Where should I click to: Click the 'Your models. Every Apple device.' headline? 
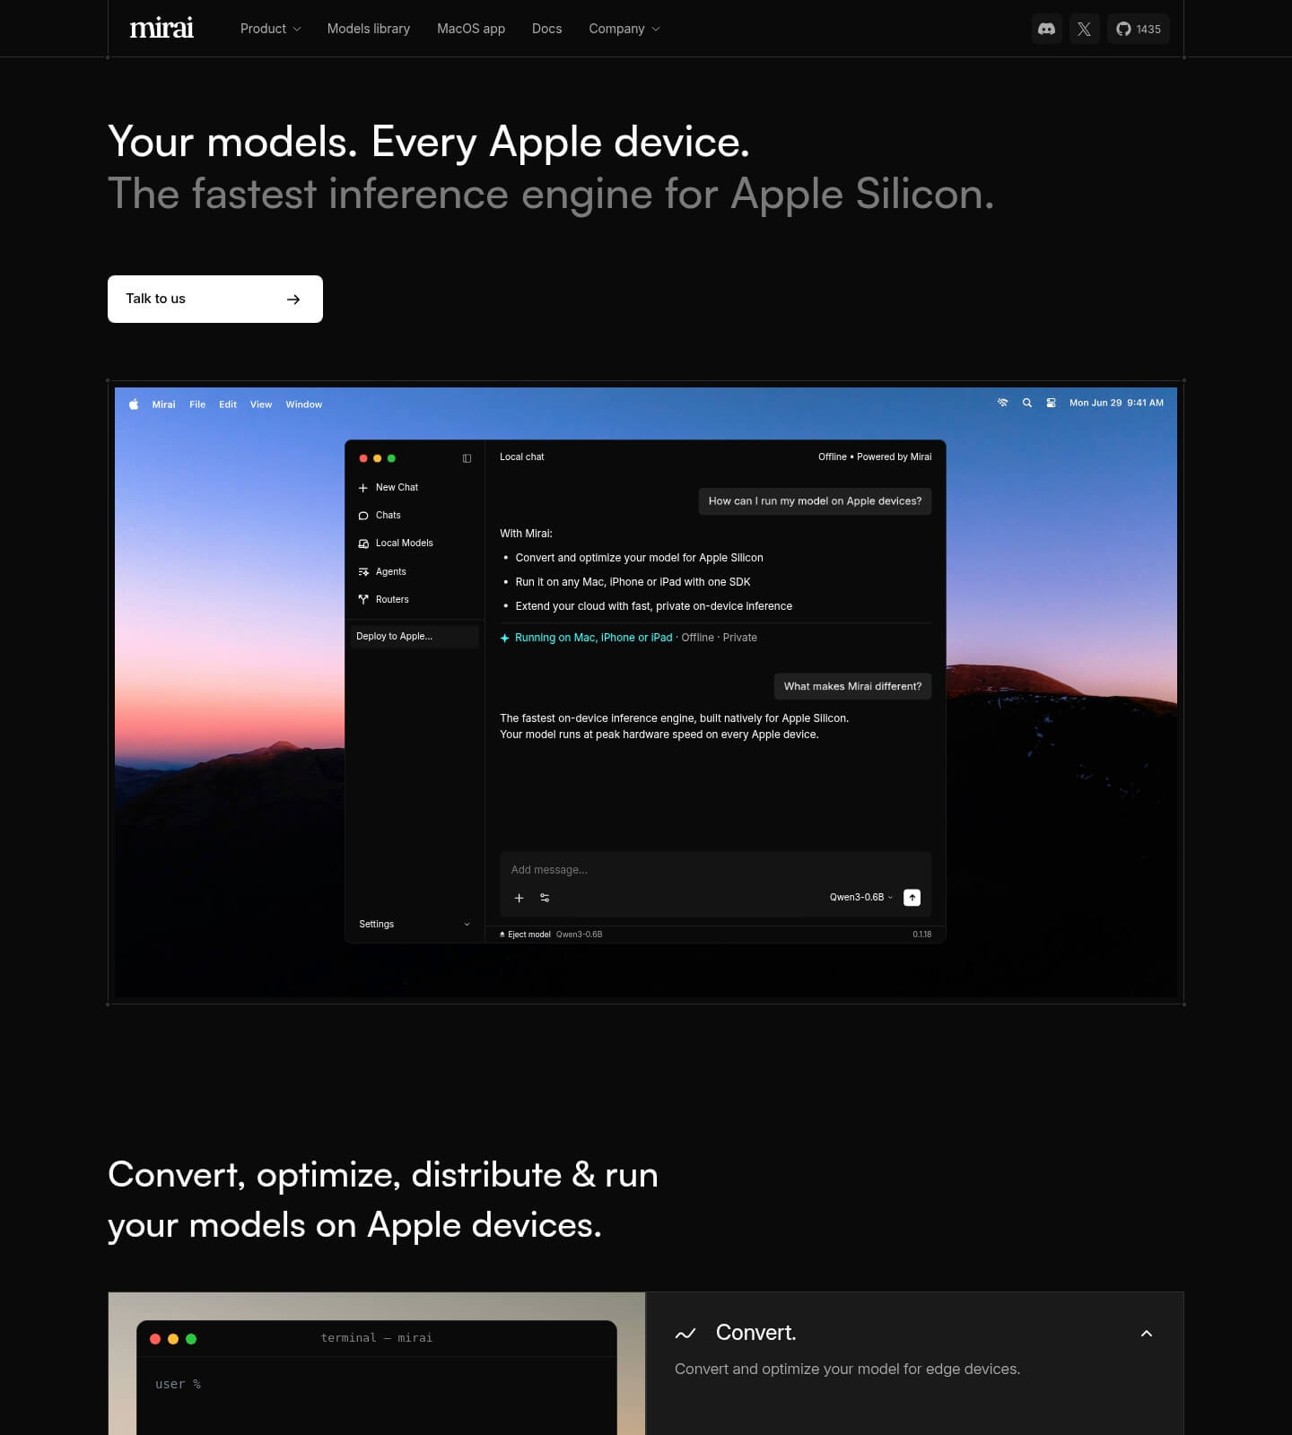429,142
